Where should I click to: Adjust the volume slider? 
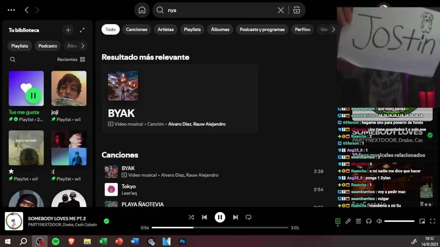[399, 221]
